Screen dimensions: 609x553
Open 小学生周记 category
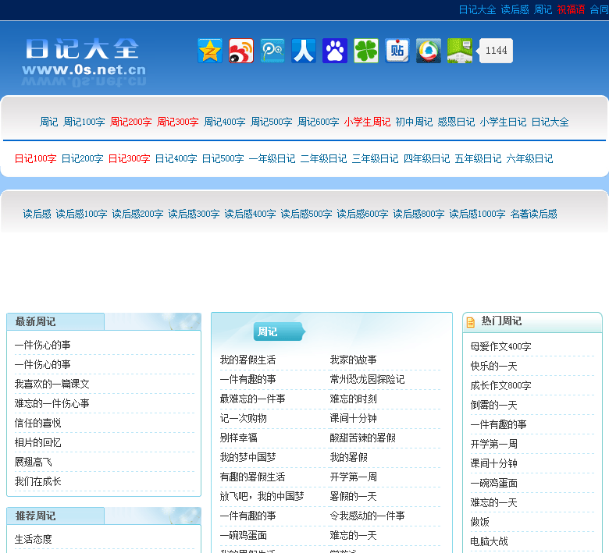click(367, 122)
